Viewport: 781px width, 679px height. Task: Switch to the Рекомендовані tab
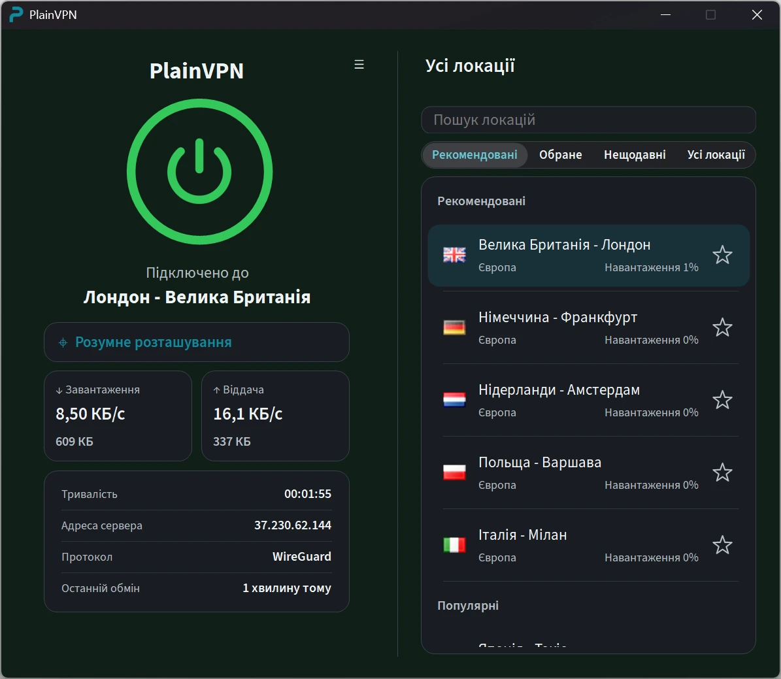click(474, 155)
